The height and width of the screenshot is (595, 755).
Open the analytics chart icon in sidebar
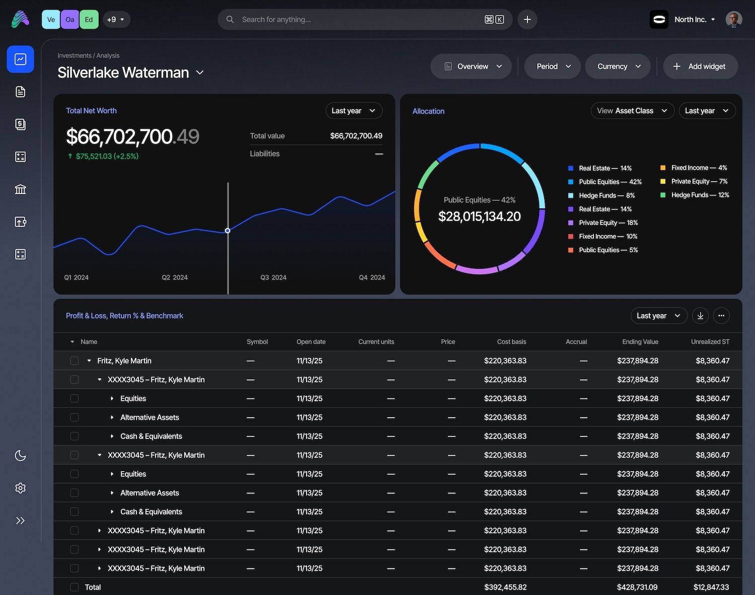(x=20, y=59)
